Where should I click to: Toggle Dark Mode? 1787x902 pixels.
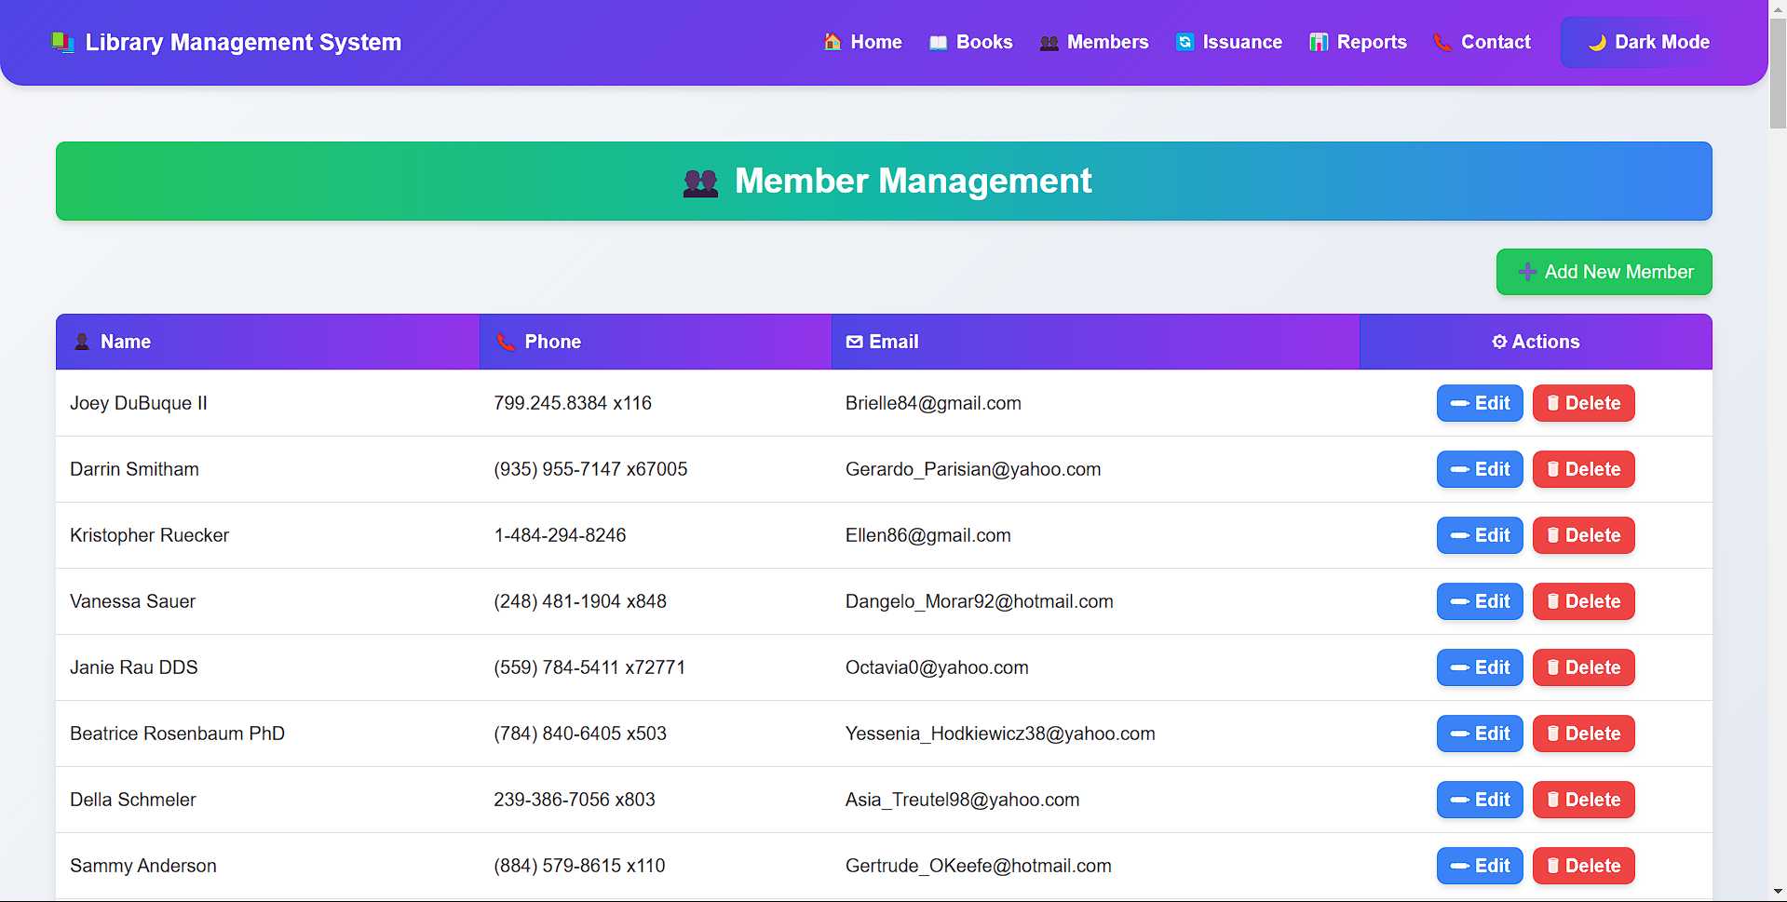point(1648,42)
